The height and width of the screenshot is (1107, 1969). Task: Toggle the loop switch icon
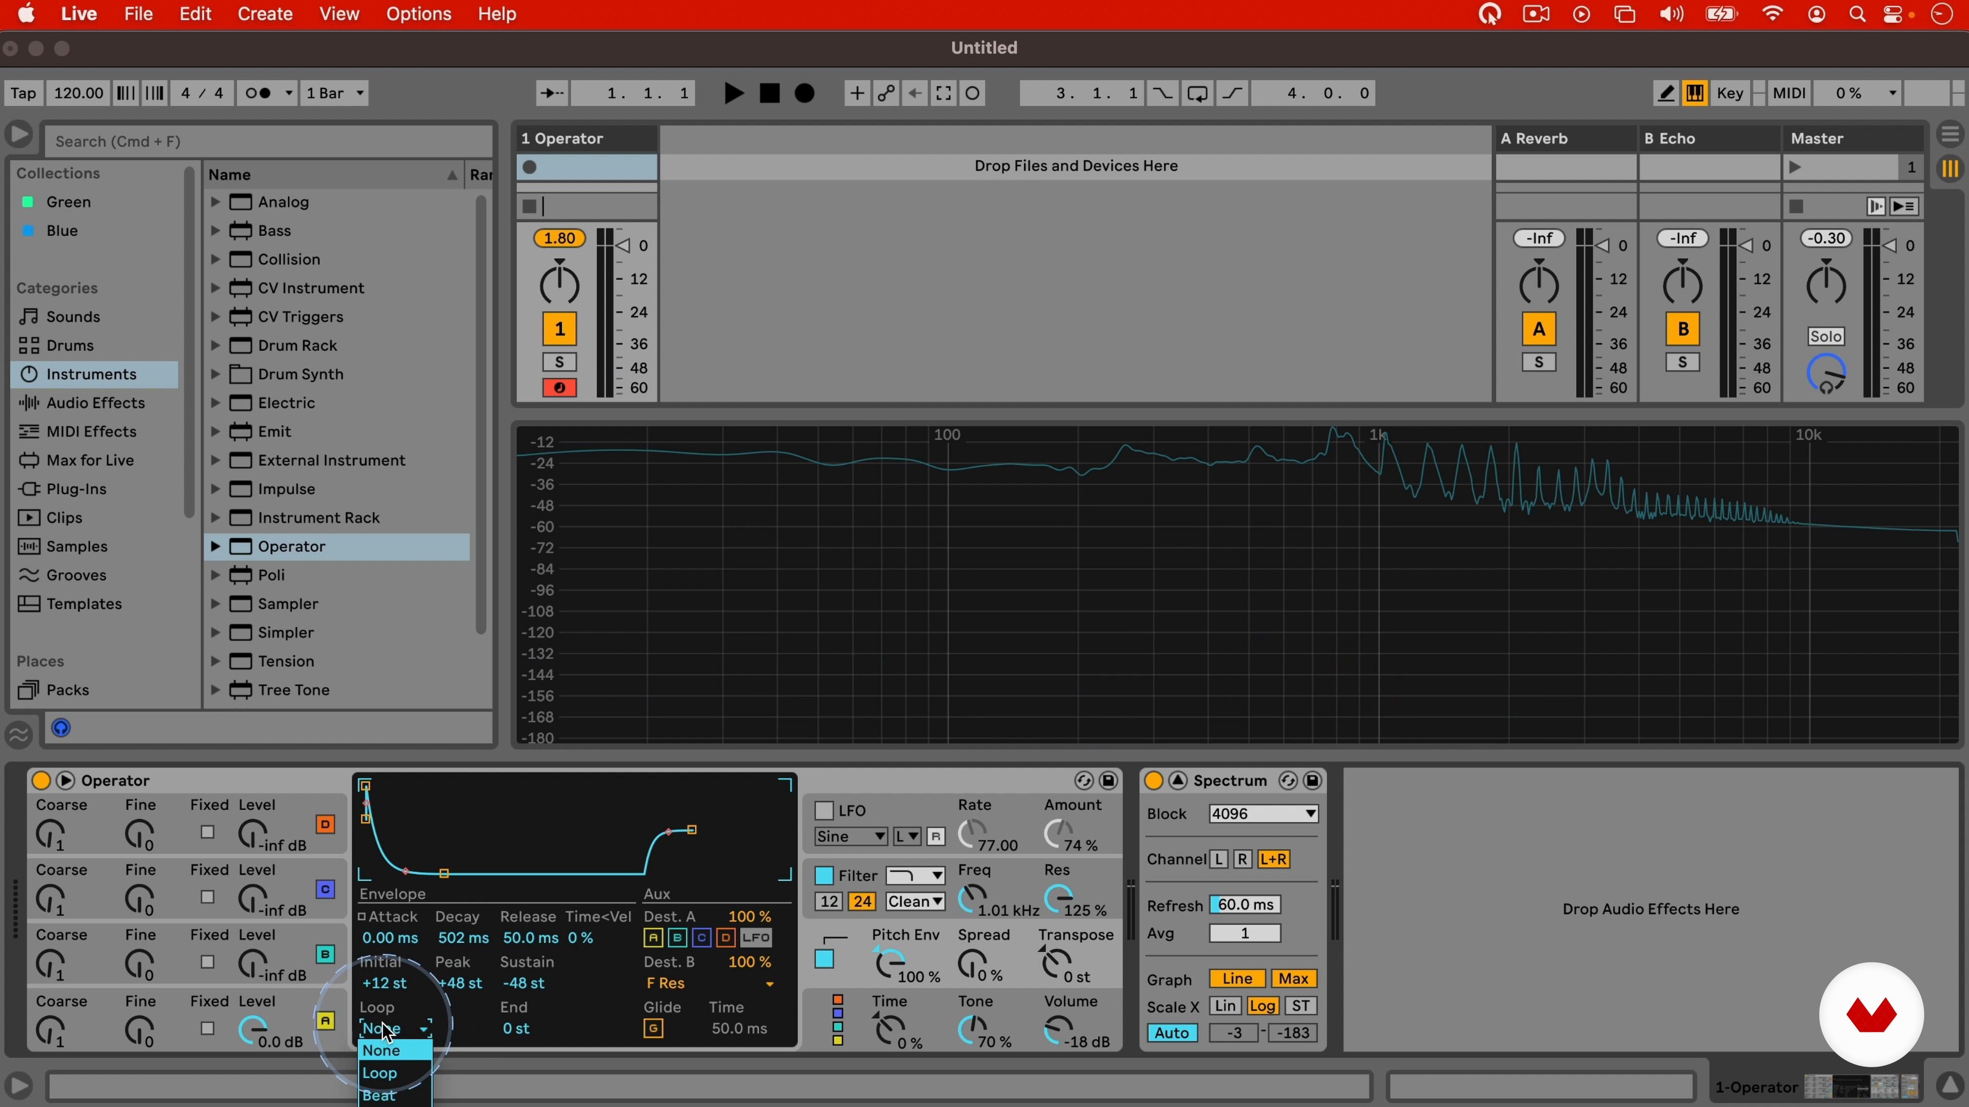[x=1197, y=93]
